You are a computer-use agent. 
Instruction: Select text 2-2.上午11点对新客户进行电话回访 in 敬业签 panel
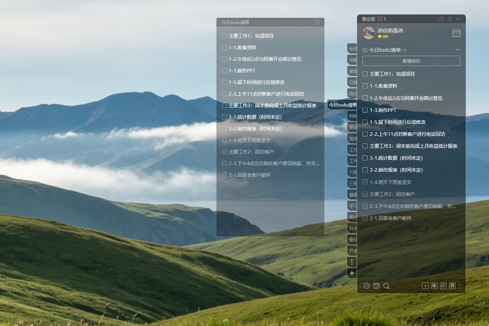pos(407,134)
